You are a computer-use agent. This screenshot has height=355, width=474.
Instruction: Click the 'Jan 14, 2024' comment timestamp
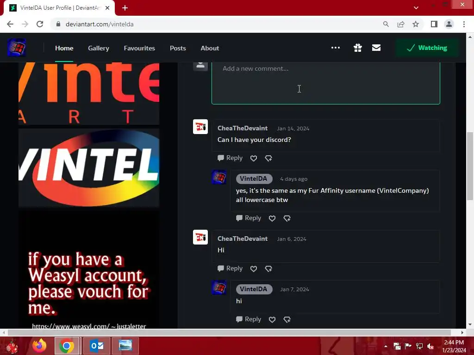tap(293, 129)
